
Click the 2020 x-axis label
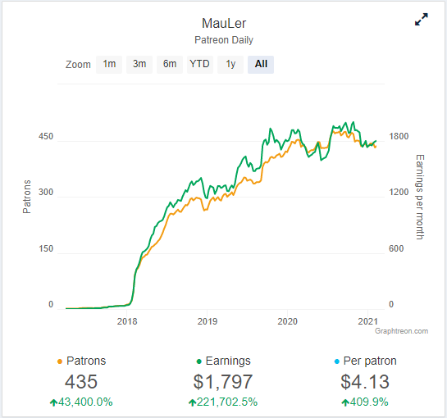[x=287, y=321]
